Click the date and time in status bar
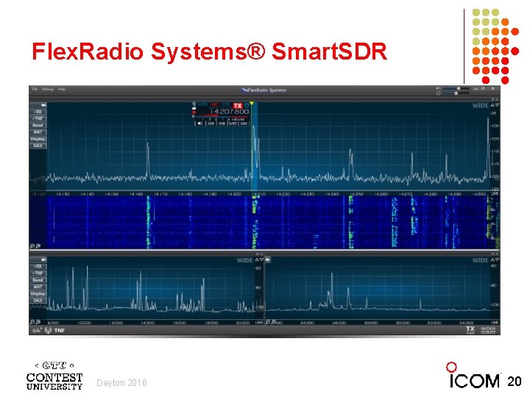The width and height of the screenshot is (530, 397). pyautogui.click(x=488, y=330)
